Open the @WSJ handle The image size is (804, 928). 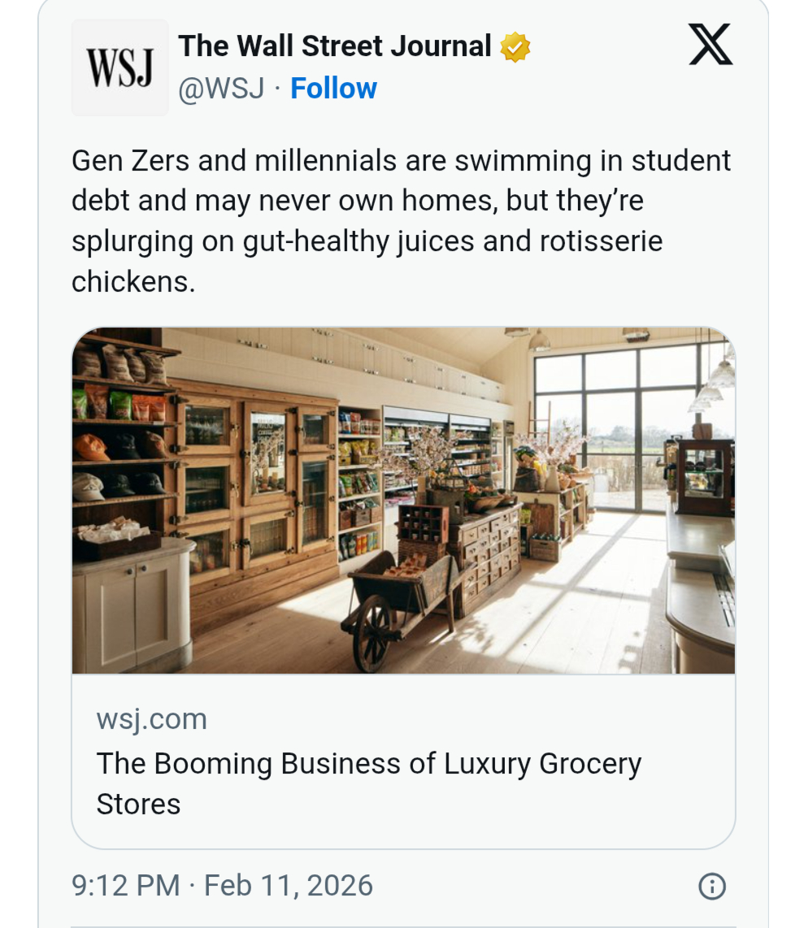click(221, 88)
